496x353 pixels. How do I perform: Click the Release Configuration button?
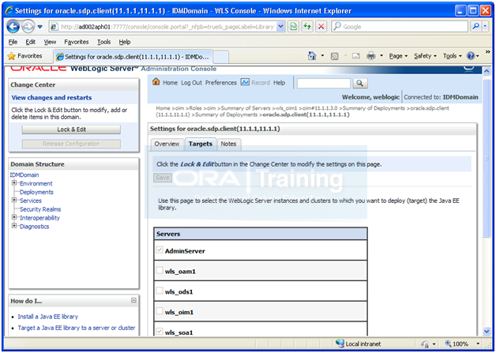[x=71, y=144]
